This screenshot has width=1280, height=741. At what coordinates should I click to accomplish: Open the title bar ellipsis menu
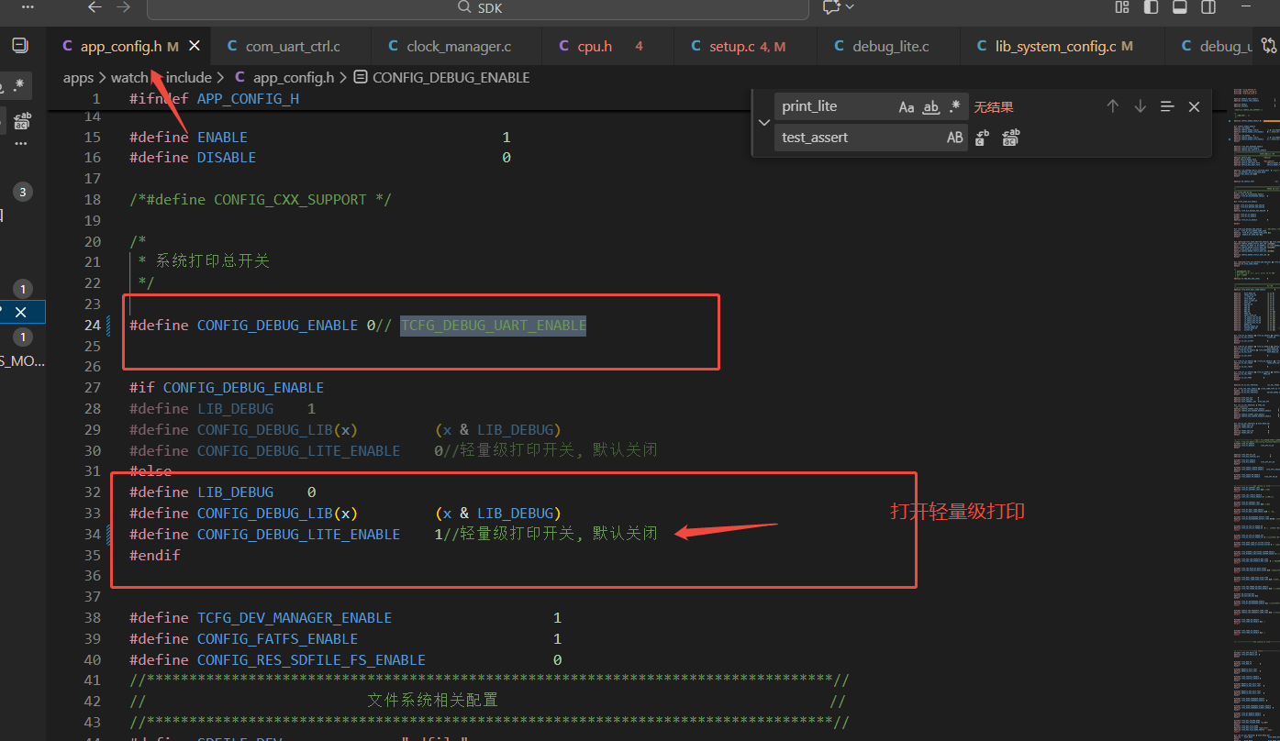click(28, 7)
